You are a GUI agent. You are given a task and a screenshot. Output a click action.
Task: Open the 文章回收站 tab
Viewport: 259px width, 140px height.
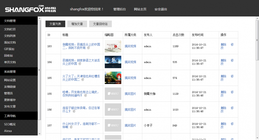(x=100, y=24)
